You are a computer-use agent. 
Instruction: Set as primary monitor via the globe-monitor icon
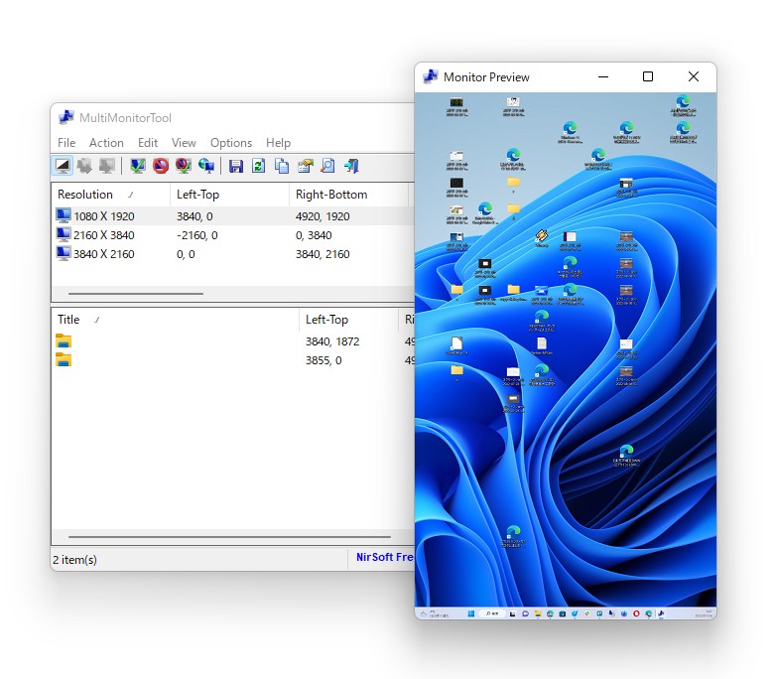click(205, 166)
